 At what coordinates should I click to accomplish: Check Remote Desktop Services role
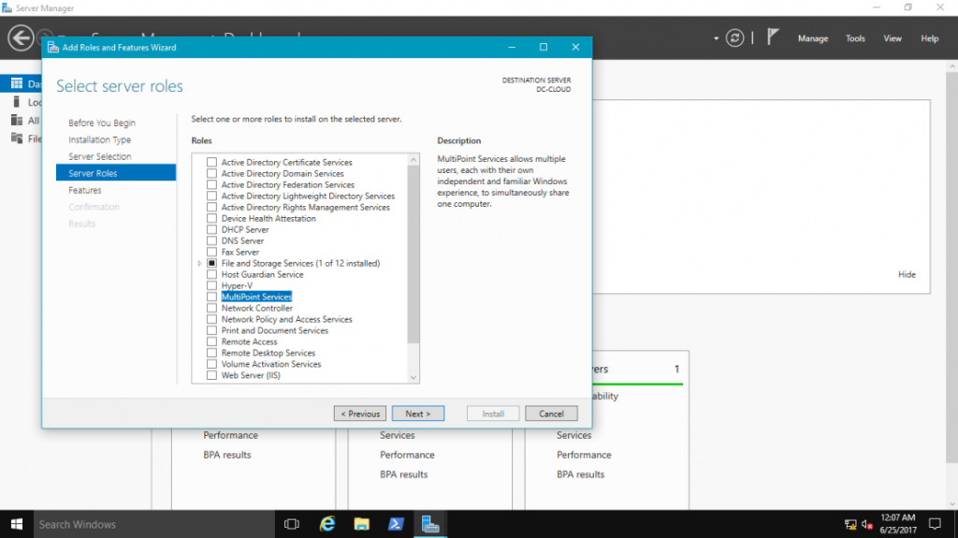(x=211, y=353)
